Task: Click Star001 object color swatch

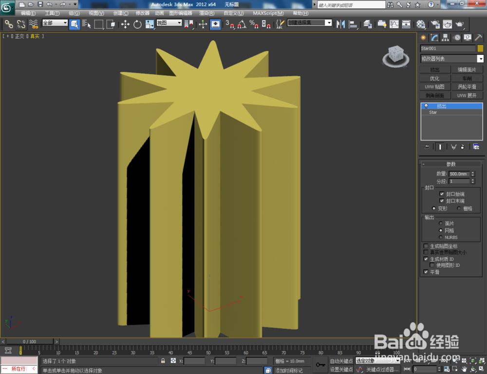Action: [480, 48]
